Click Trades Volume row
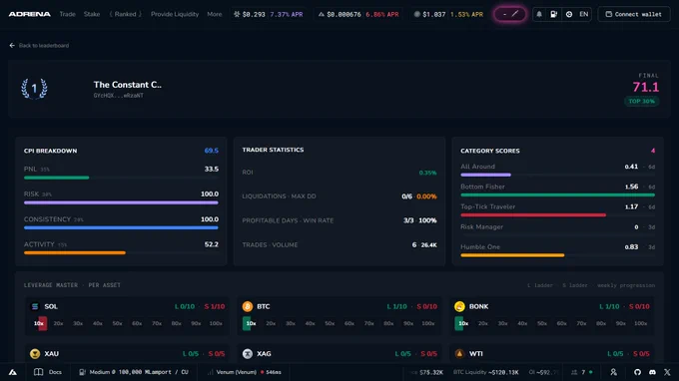This screenshot has width=679, height=381. tap(339, 244)
